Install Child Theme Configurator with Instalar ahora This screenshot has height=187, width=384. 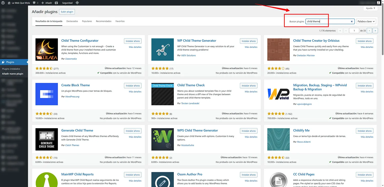click(133, 41)
